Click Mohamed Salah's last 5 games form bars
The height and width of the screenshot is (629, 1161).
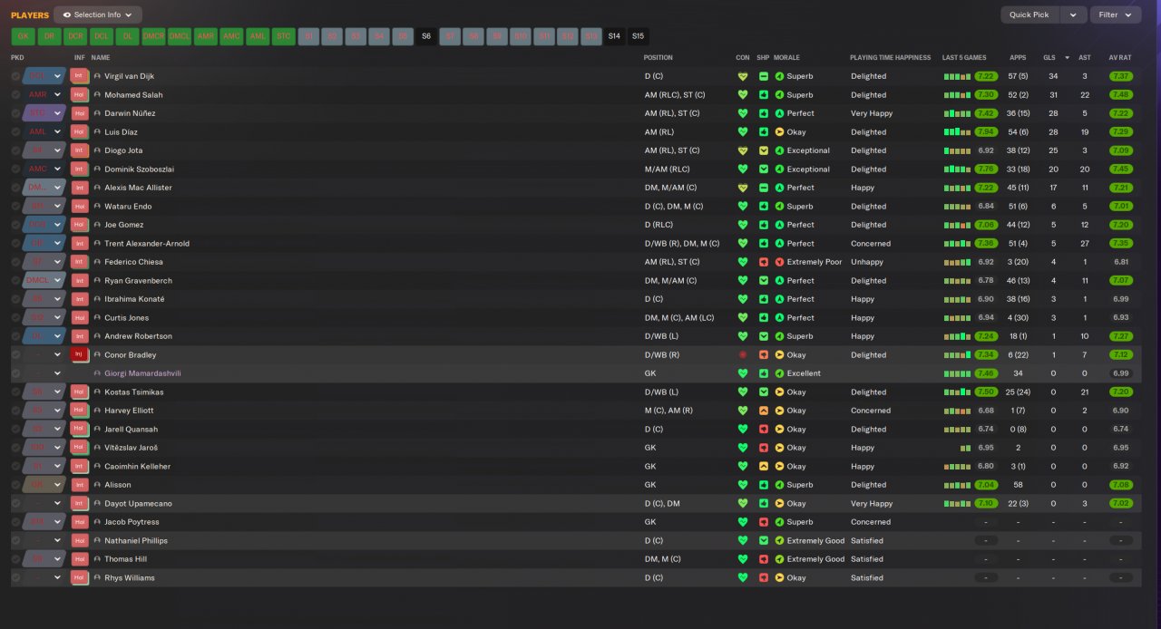(957, 95)
